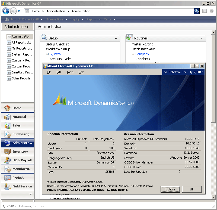
Task: Open Master Posting
Action: pos(142,44)
